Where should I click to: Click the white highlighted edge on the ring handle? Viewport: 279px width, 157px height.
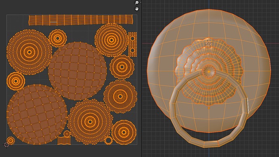coord(247,105)
